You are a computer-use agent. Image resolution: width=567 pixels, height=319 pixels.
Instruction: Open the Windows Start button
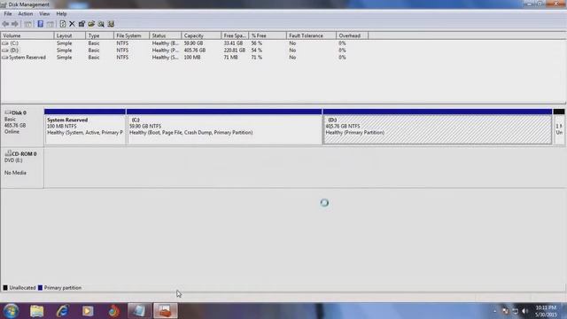(x=11, y=311)
